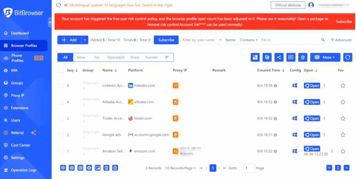Viewport: 356px width, 179px height.
Task: Click Subscribe in the red banner
Action: click(x=344, y=22)
